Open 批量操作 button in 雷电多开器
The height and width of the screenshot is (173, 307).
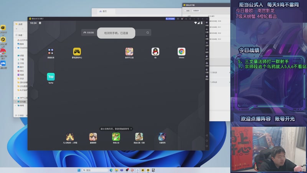pos(196,11)
